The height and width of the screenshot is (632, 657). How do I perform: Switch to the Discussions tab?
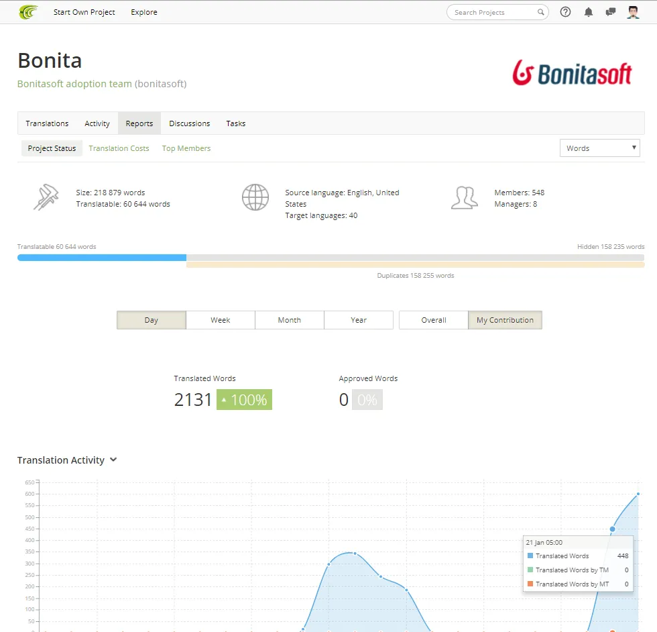pos(189,123)
